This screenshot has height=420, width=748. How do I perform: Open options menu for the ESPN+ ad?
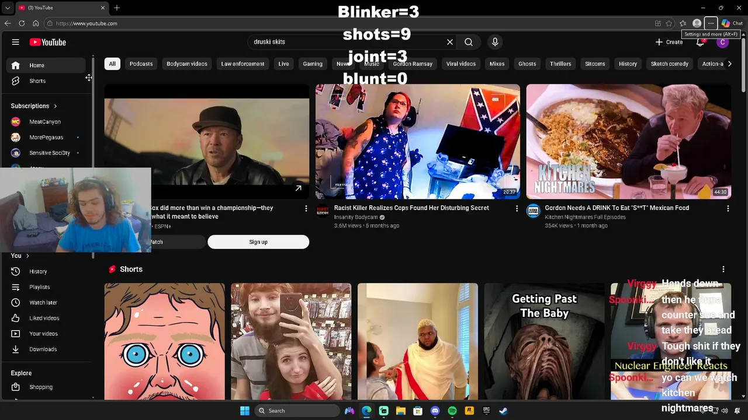306,208
